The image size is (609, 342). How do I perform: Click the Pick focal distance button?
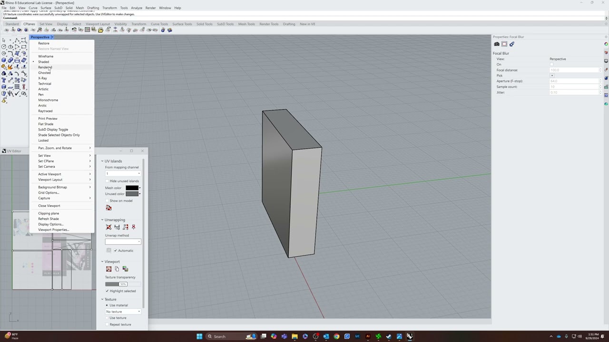coord(552,76)
